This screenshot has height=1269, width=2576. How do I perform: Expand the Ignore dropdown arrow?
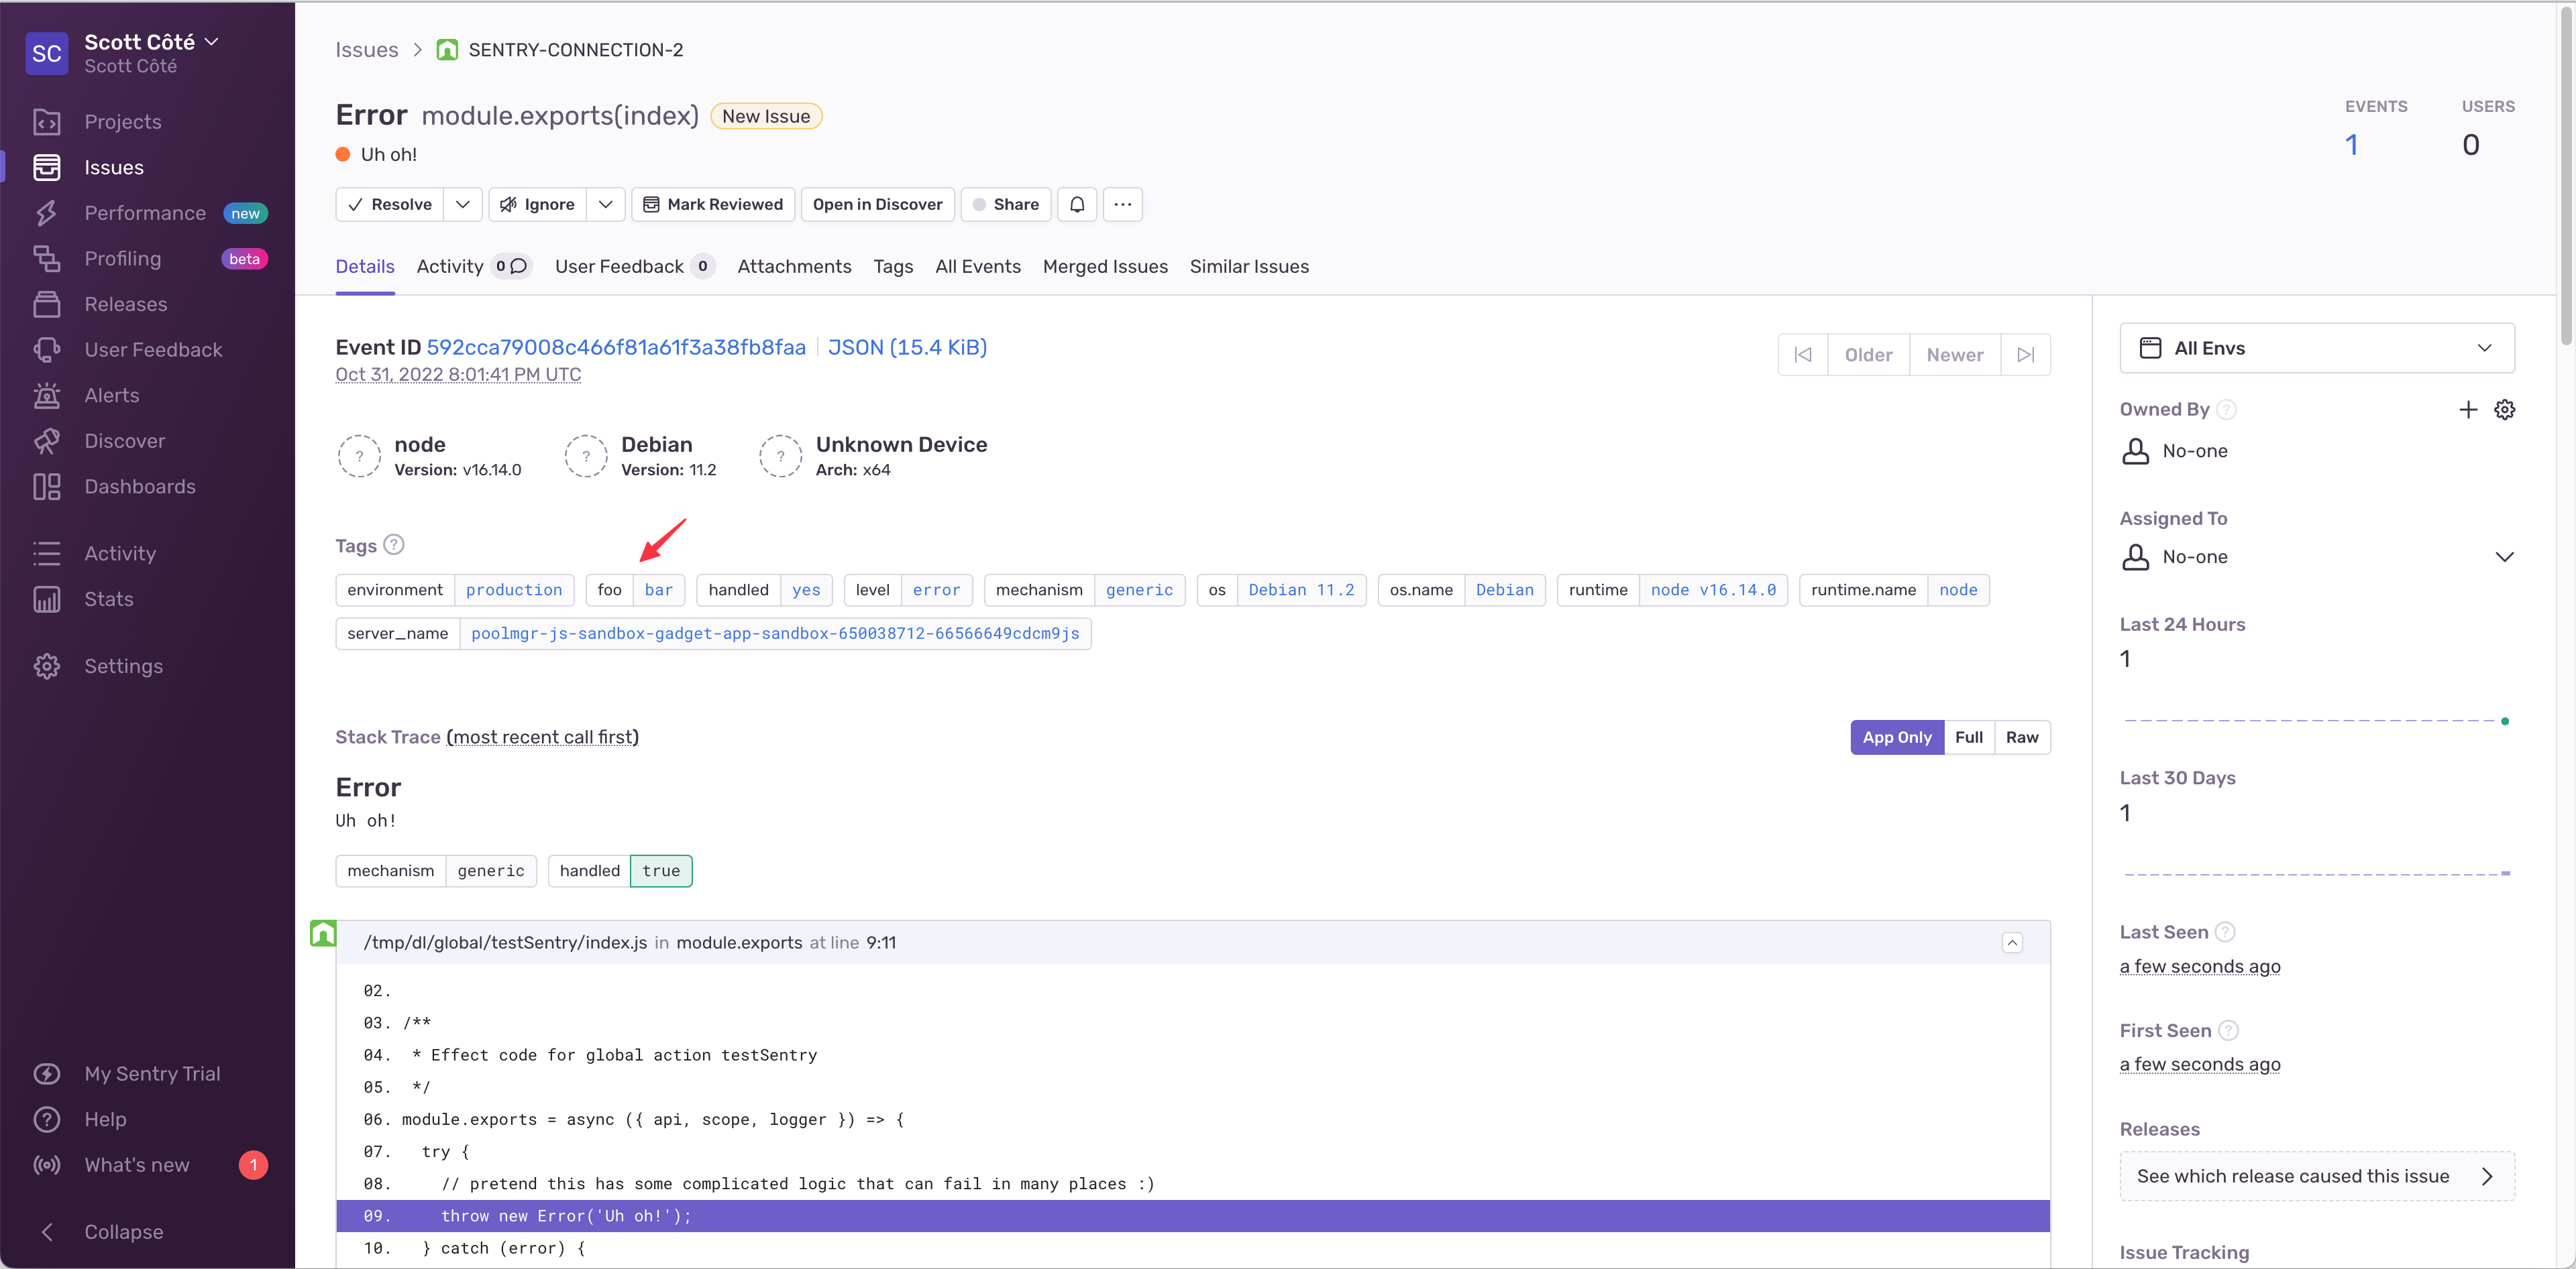pyautogui.click(x=606, y=205)
